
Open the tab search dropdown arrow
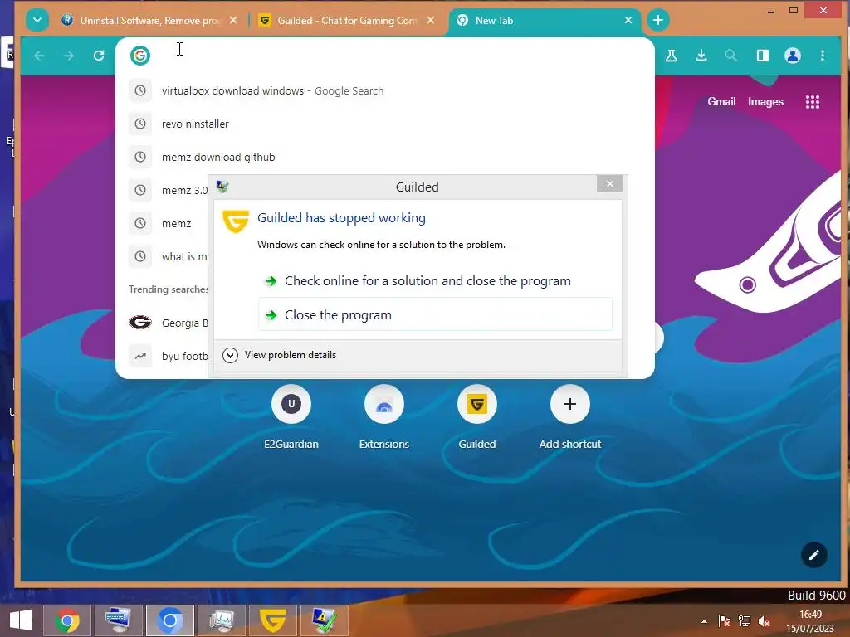click(x=37, y=21)
